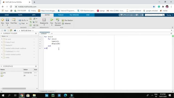Switch to the FILE VERSIONS tab
The image size is (174, 98).
pos(74,15)
